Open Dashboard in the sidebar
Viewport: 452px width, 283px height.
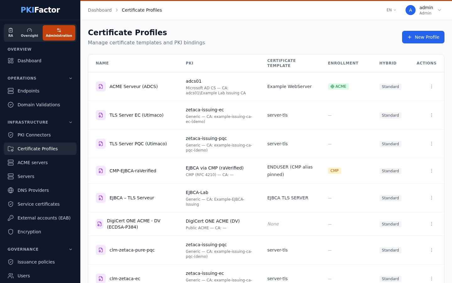coord(40,61)
